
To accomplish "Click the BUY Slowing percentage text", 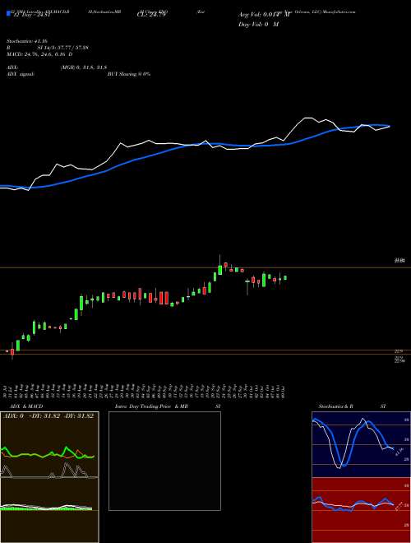I will coord(129,74).
